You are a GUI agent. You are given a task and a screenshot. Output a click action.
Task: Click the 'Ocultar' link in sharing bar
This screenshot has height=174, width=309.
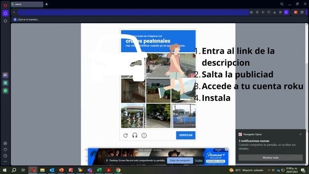pyautogui.click(x=198, y=160)
